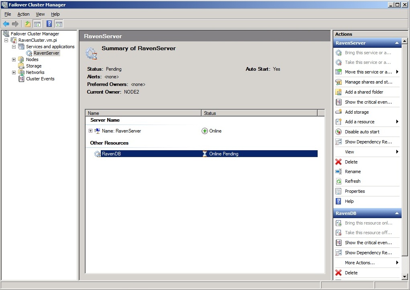
Task: Select the Name: RavenServer resource text
Action: [x=121, y=131]
